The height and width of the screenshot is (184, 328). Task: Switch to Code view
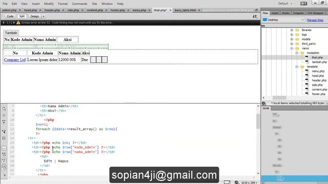10,16
